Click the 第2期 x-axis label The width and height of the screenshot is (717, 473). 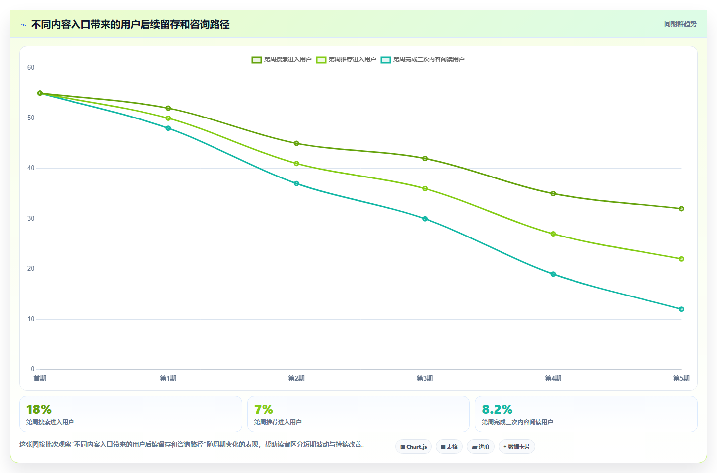coord(296,378)
